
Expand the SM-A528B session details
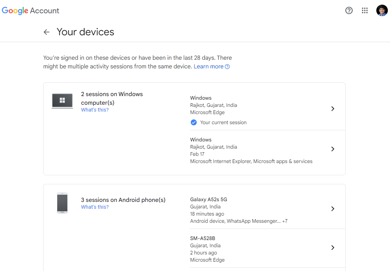333,248
